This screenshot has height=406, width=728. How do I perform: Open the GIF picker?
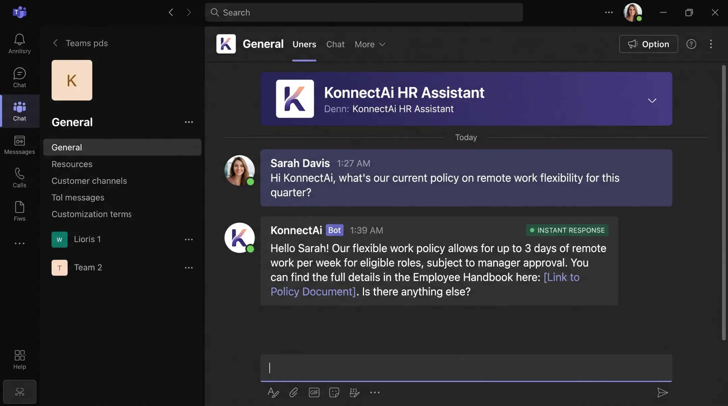tap(314, 393)
